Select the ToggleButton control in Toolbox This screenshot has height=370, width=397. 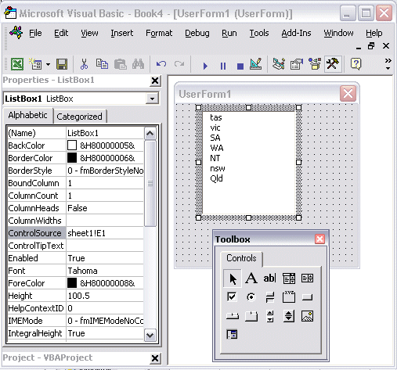(x=270, y=297)
